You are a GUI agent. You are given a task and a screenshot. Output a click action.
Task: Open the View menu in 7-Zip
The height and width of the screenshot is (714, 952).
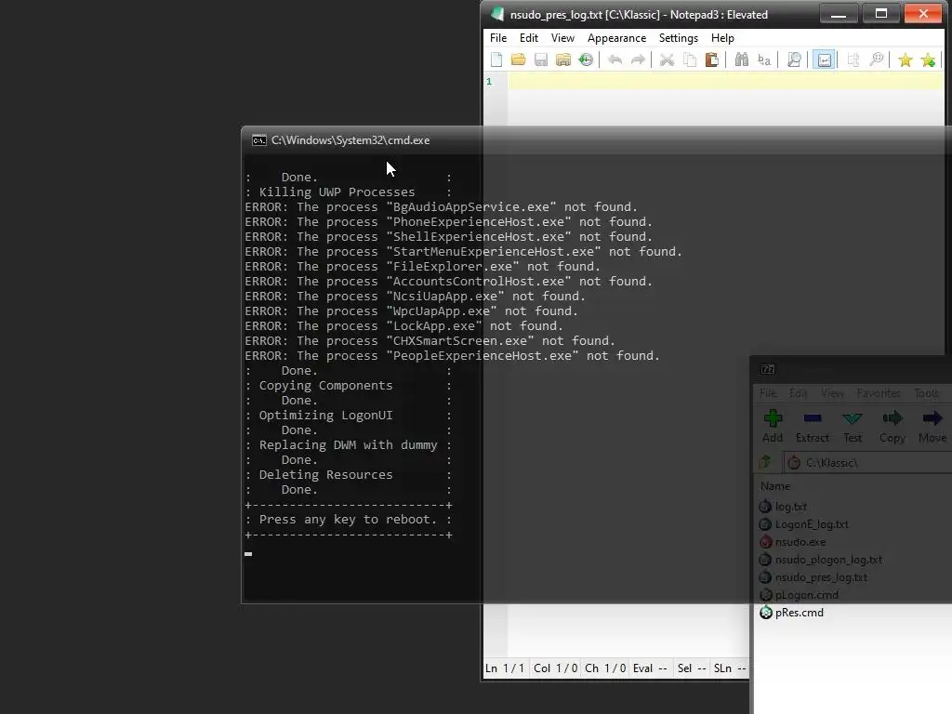(x=832, y=393)
